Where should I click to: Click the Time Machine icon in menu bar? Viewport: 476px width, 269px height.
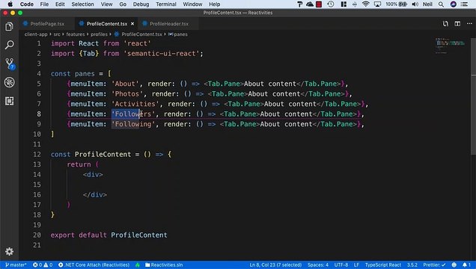pos(331,4)
